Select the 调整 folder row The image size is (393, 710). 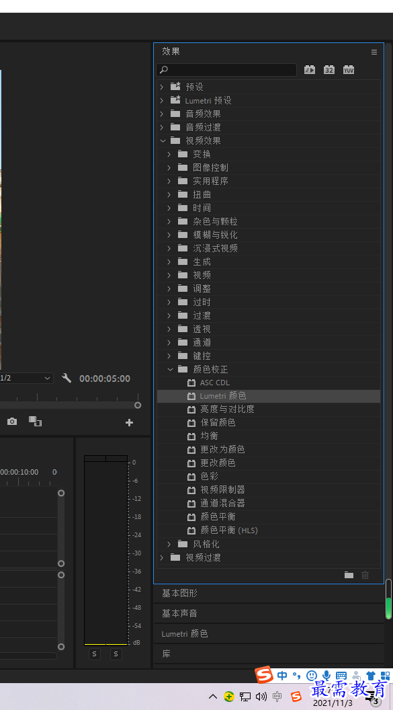pos(269,288)
